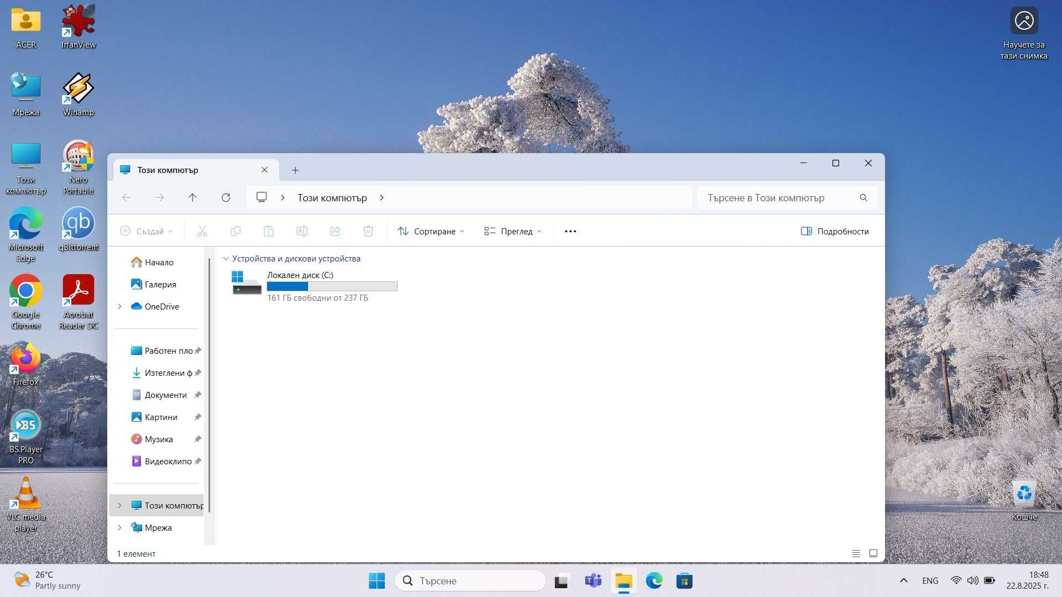Open qBittorrent desktop shortcut
The width and height of the screenshot is (1062, 597).
coord(78,229)
